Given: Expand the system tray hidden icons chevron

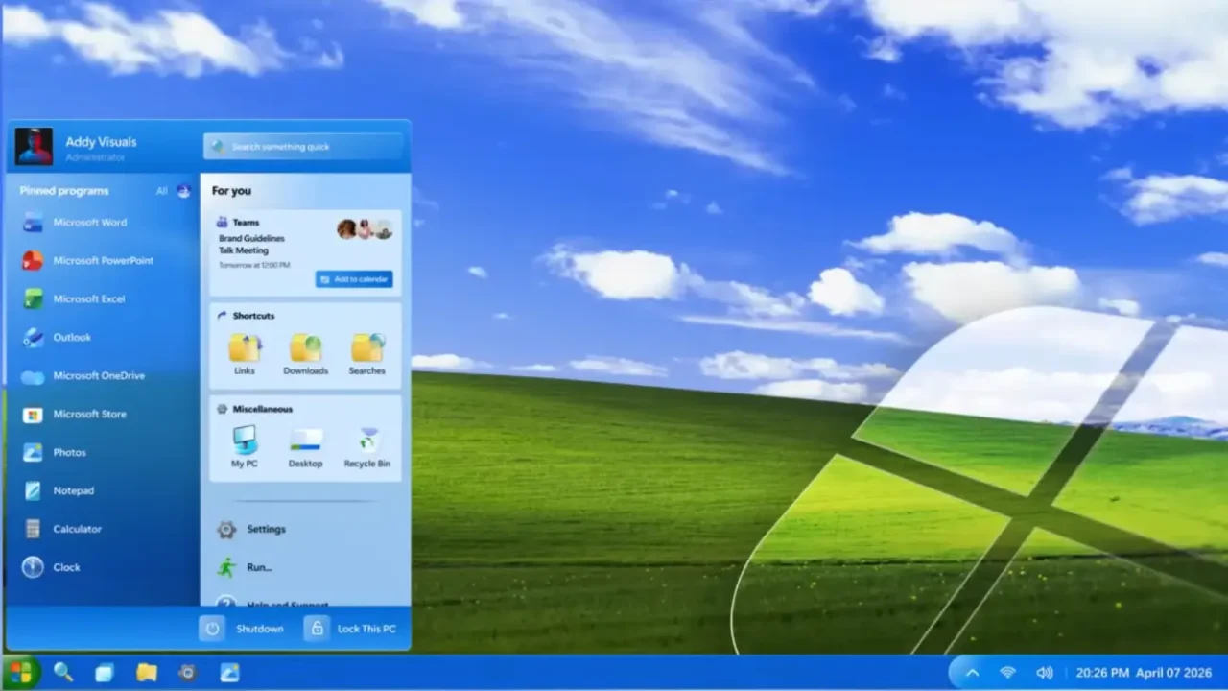Looking at the screenshot, I should 972,673.
